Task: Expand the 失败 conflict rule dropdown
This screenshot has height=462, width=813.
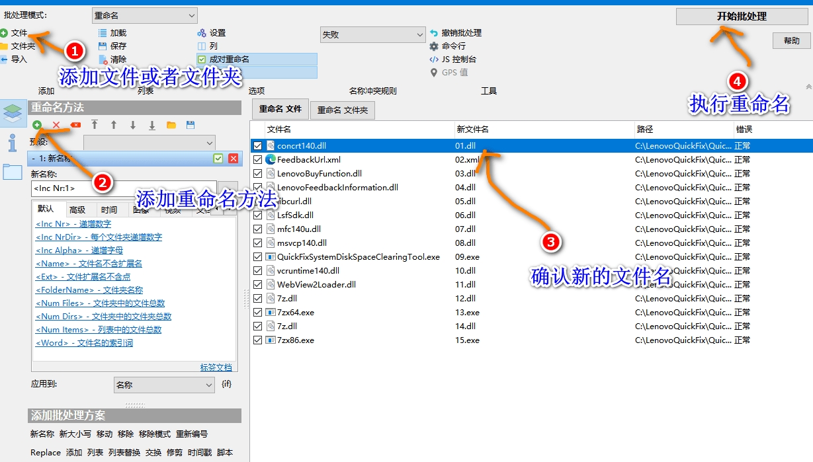Action: pyautogui.click(x=372, y=34)
